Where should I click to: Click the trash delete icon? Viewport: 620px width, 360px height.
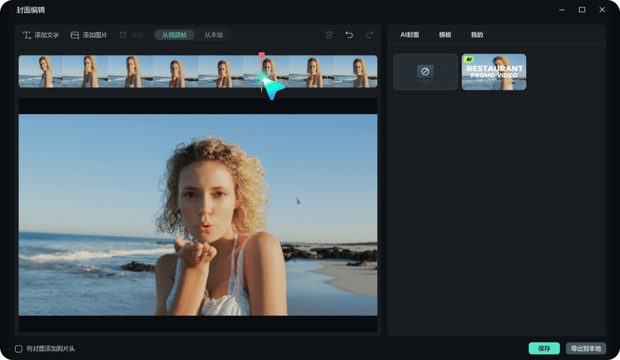tap(329, 35)
